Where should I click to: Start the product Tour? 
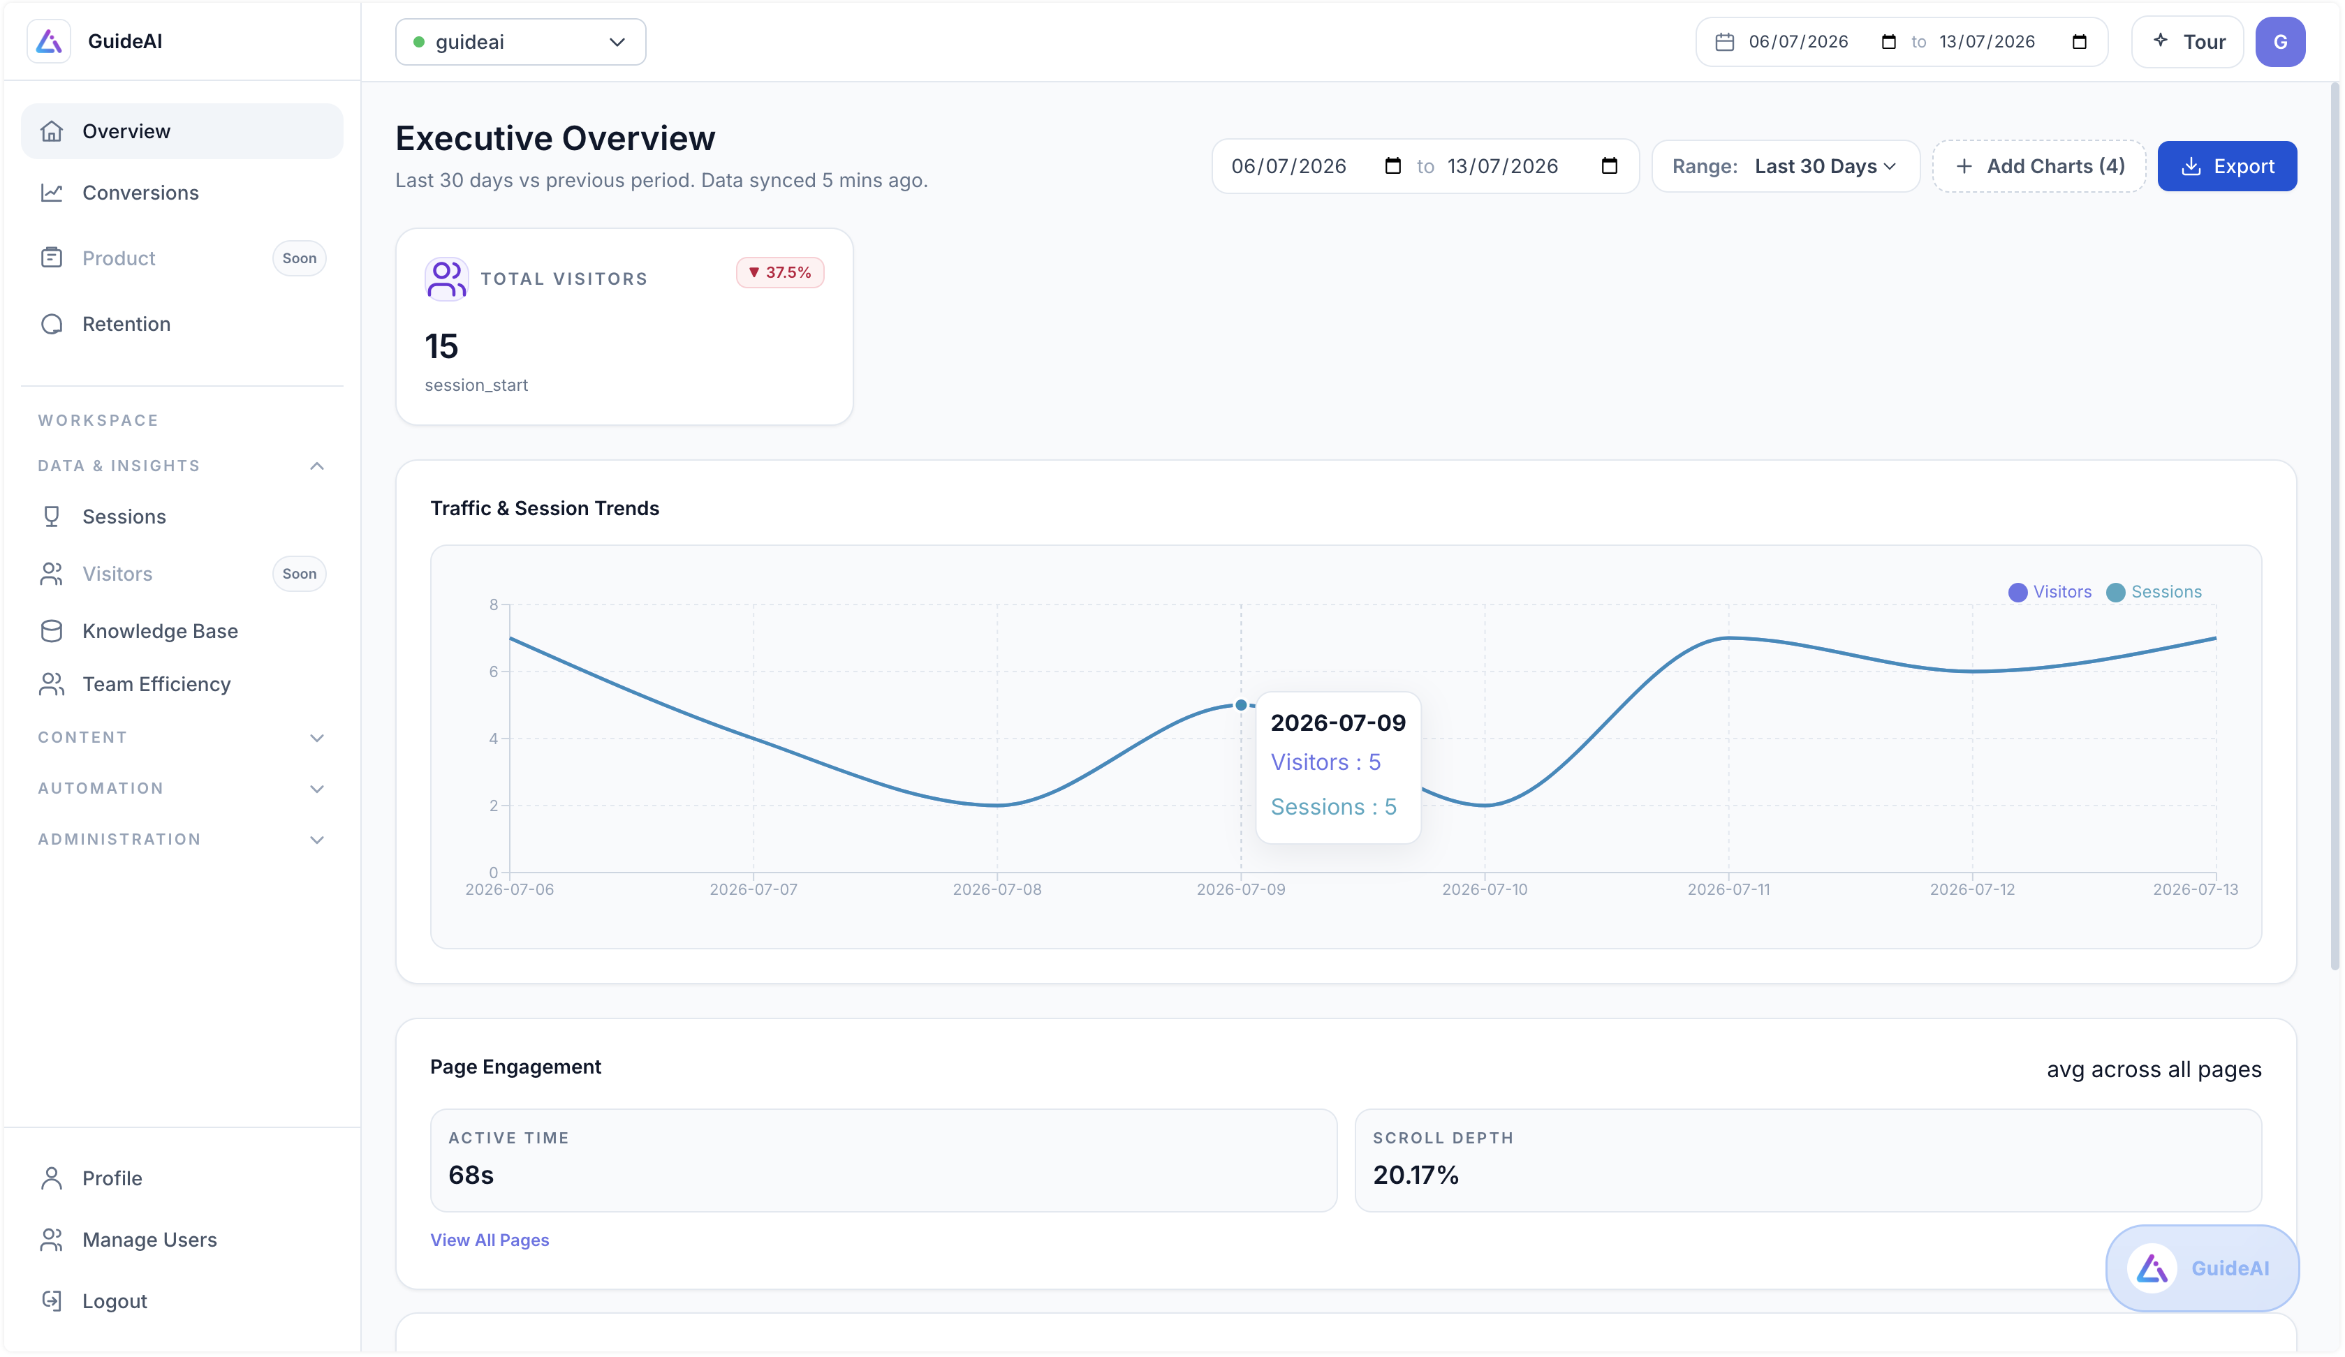point(2186,42)
